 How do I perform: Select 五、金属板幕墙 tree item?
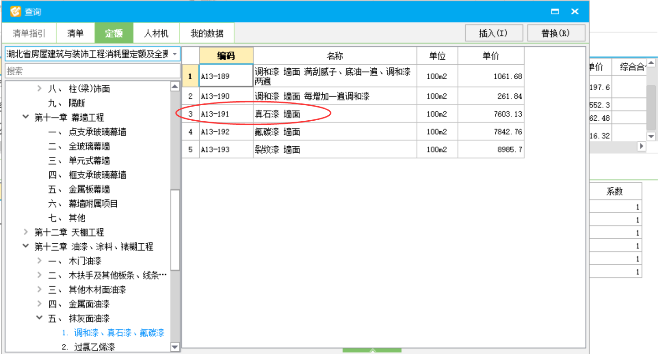[79, 190]
